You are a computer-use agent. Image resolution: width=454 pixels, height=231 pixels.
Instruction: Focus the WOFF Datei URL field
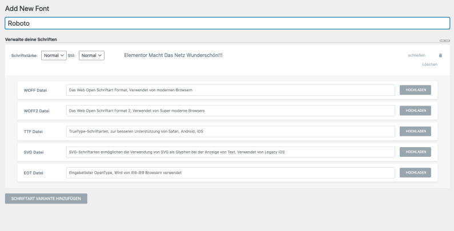tap(231, 90)
